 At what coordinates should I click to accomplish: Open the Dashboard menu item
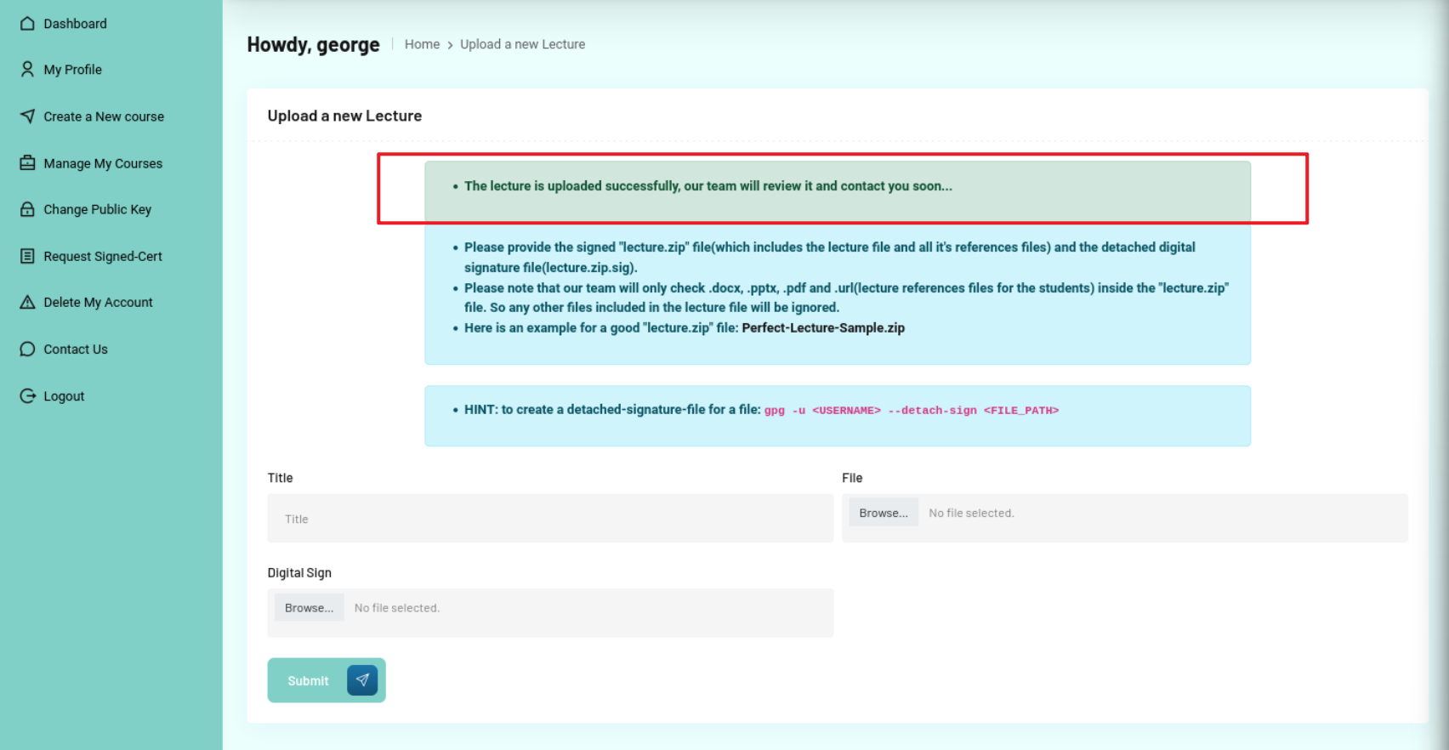[75, 24]
